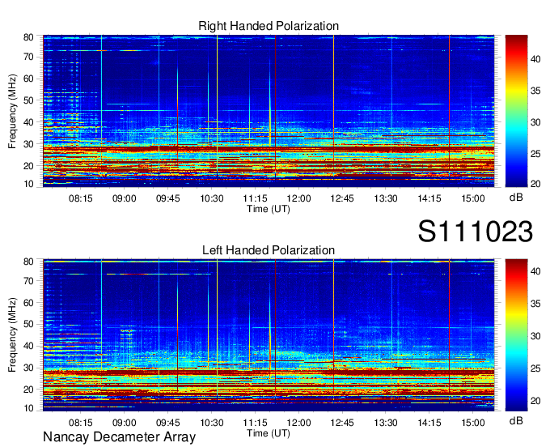Click the 35 value on Right Handed colorbar
The width and height of the screenshot is (550, 447).
click(535, 91)
